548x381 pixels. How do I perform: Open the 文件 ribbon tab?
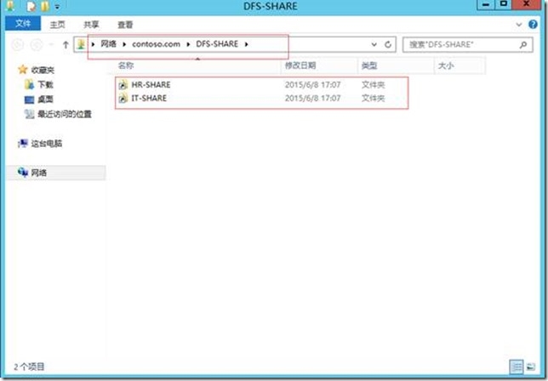point(23,24)
